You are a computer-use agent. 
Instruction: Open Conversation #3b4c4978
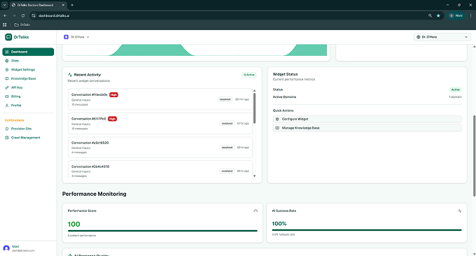[x=160, y=170]
